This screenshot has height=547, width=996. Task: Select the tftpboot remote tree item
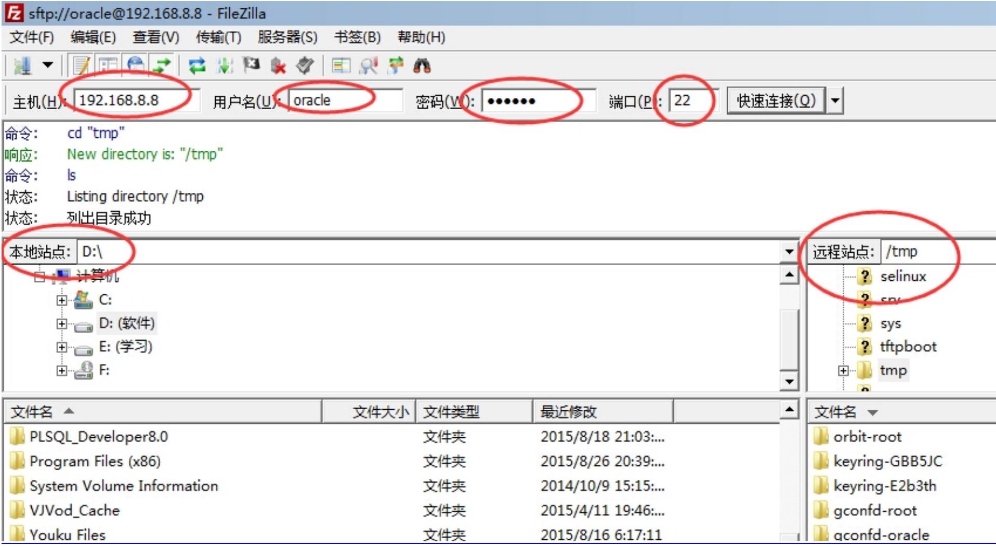[x=908, y=347]
